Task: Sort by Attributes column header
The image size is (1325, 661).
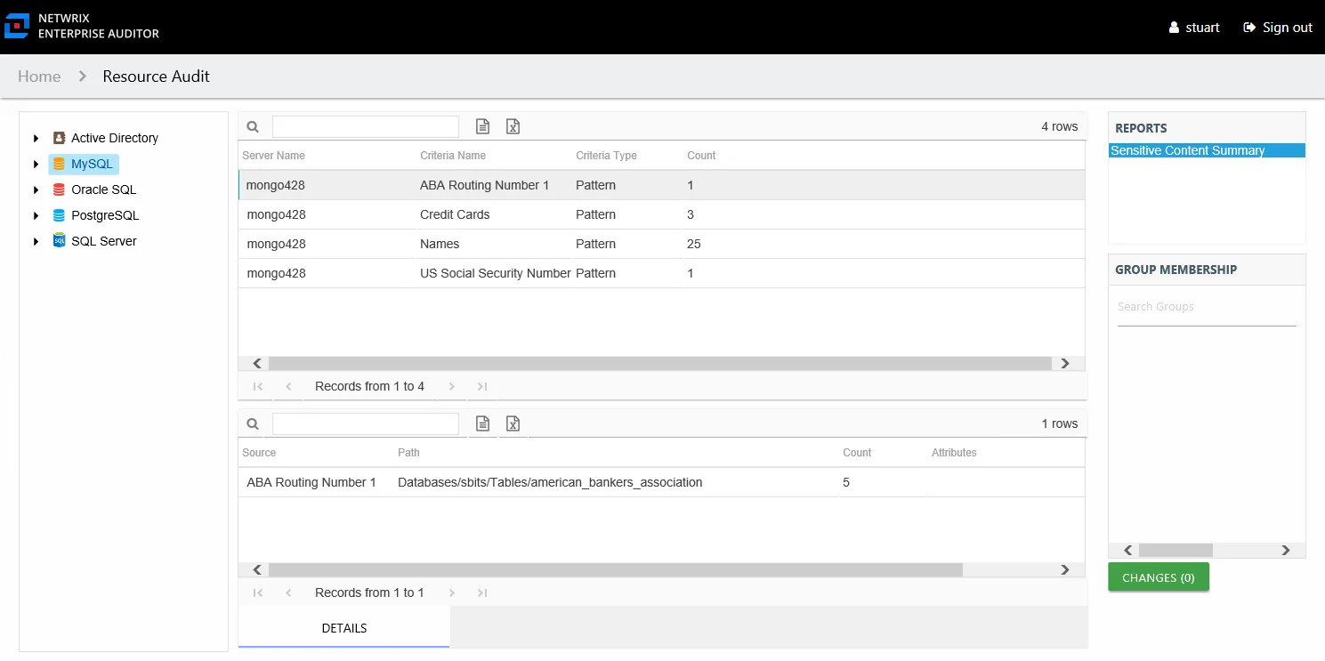Action: pyautogui.click(x=954, y=453)
